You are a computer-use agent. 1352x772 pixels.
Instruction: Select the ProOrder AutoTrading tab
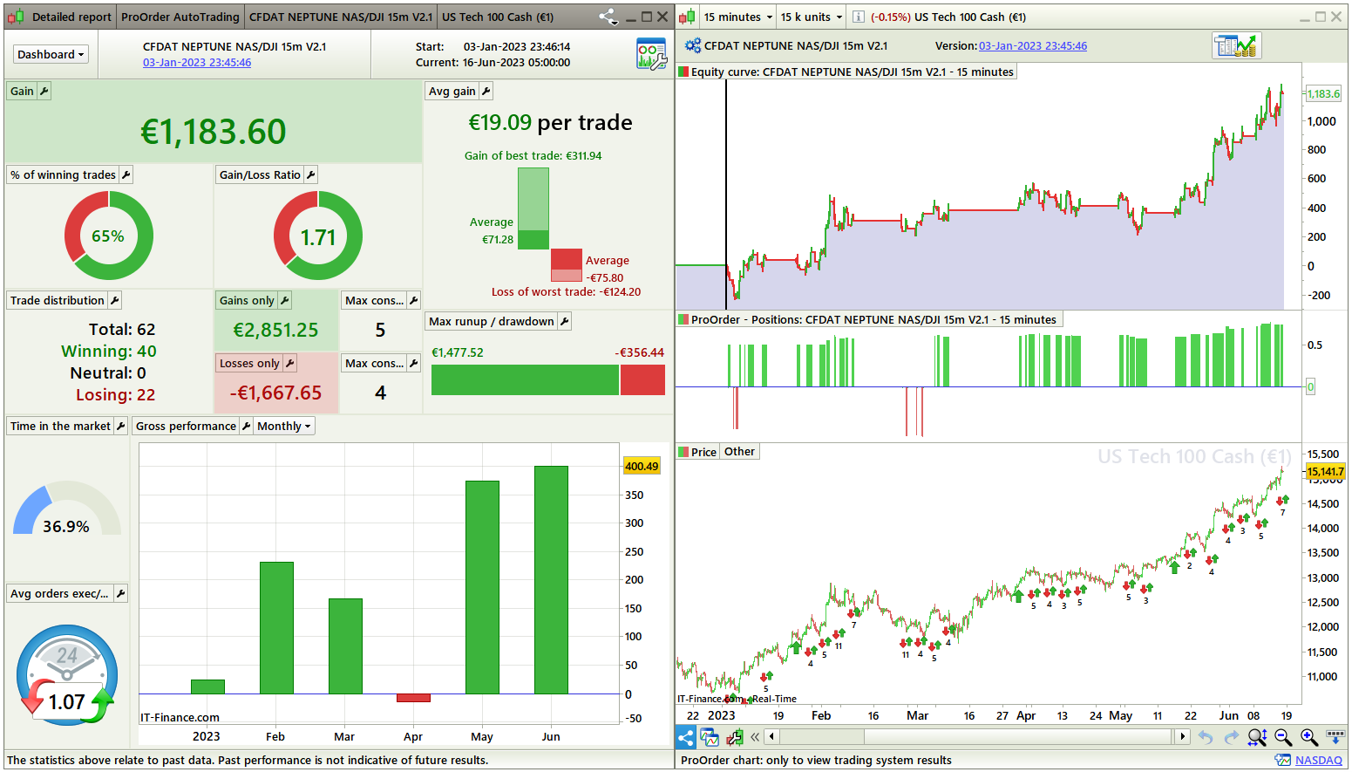(x=180, y=17)
